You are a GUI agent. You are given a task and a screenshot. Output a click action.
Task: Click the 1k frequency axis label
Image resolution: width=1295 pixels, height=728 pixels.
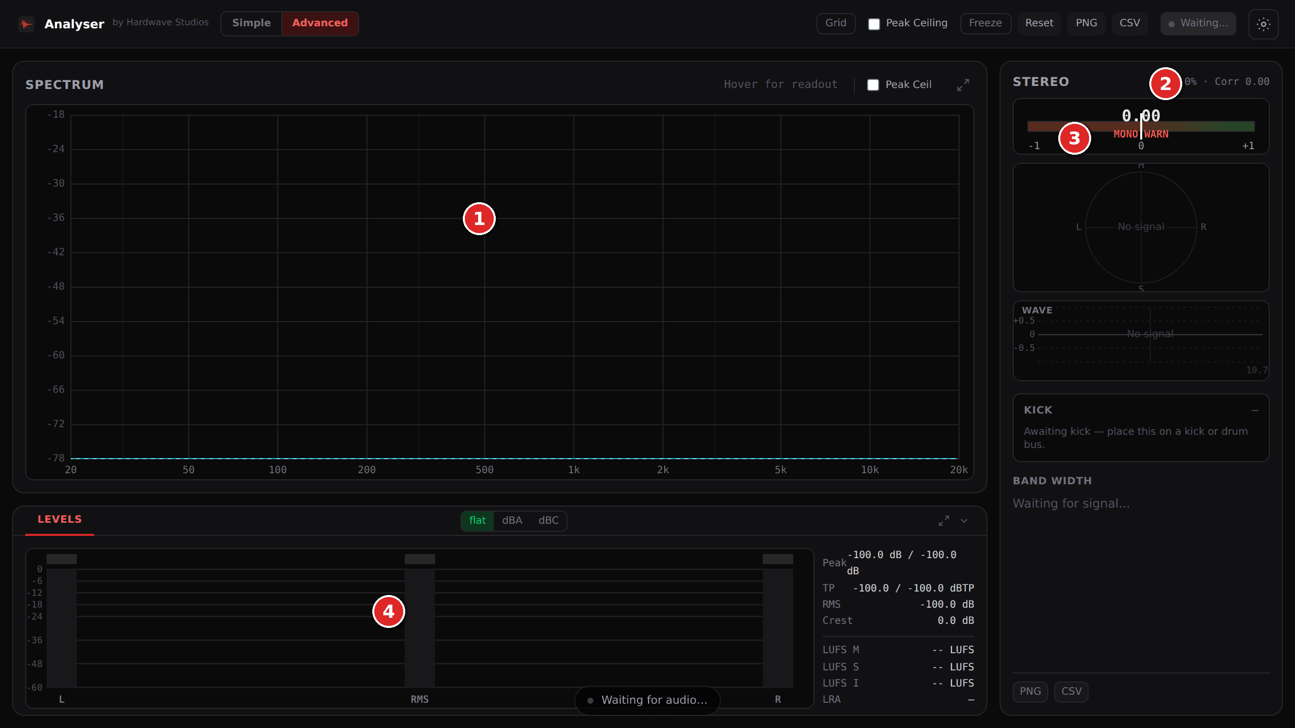pyautogui.click(x=574, y=470)
